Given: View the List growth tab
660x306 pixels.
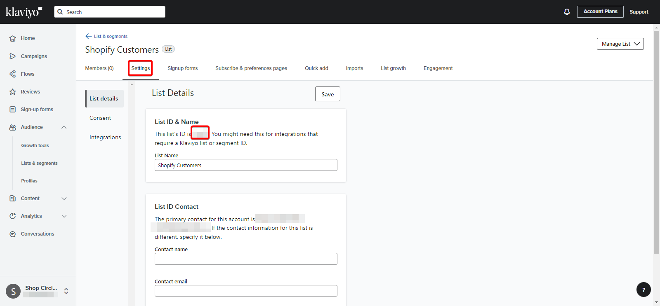Looking at the screenshot, I should point(393,68).
